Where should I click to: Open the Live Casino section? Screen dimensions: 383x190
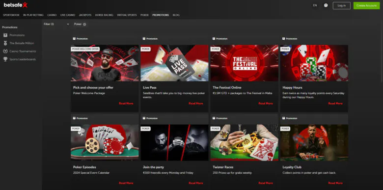pyautogui.click(x=68, y=15)
